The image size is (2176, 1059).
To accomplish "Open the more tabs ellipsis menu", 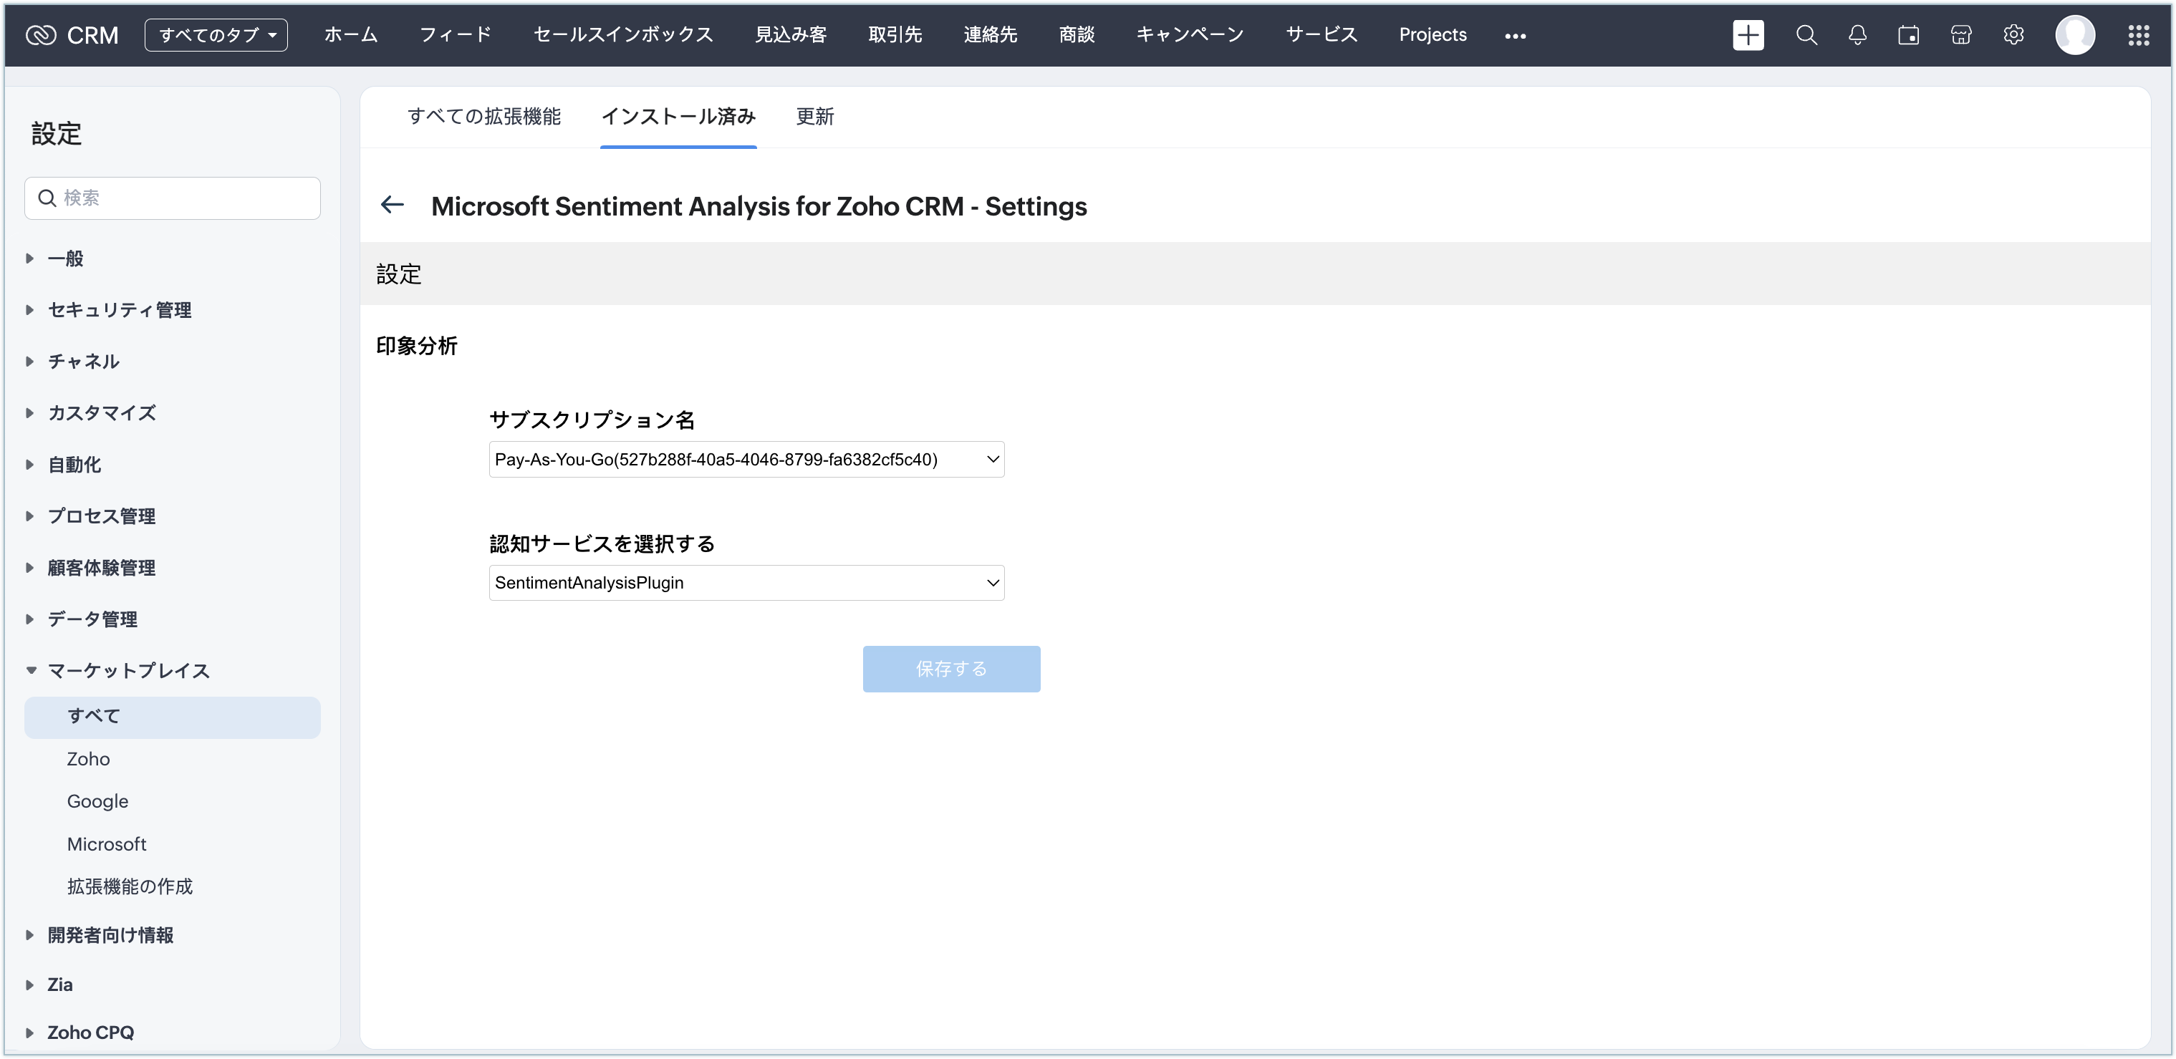I will (x=1515, y=36).
